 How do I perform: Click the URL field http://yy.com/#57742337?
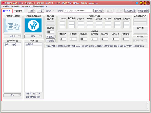coord(78,11)
